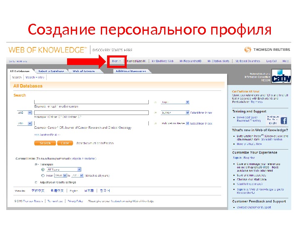Open the AND operator dropdown in third row
300x225 pixels.
coord(24,123)
